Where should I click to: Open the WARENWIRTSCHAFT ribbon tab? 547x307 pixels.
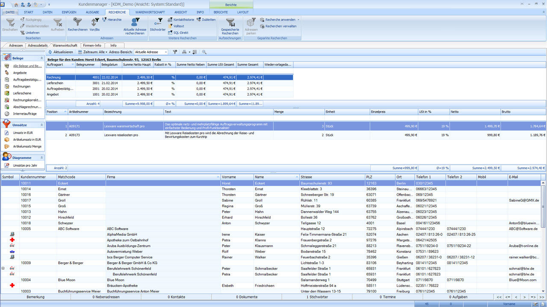(x=151, y=12)
